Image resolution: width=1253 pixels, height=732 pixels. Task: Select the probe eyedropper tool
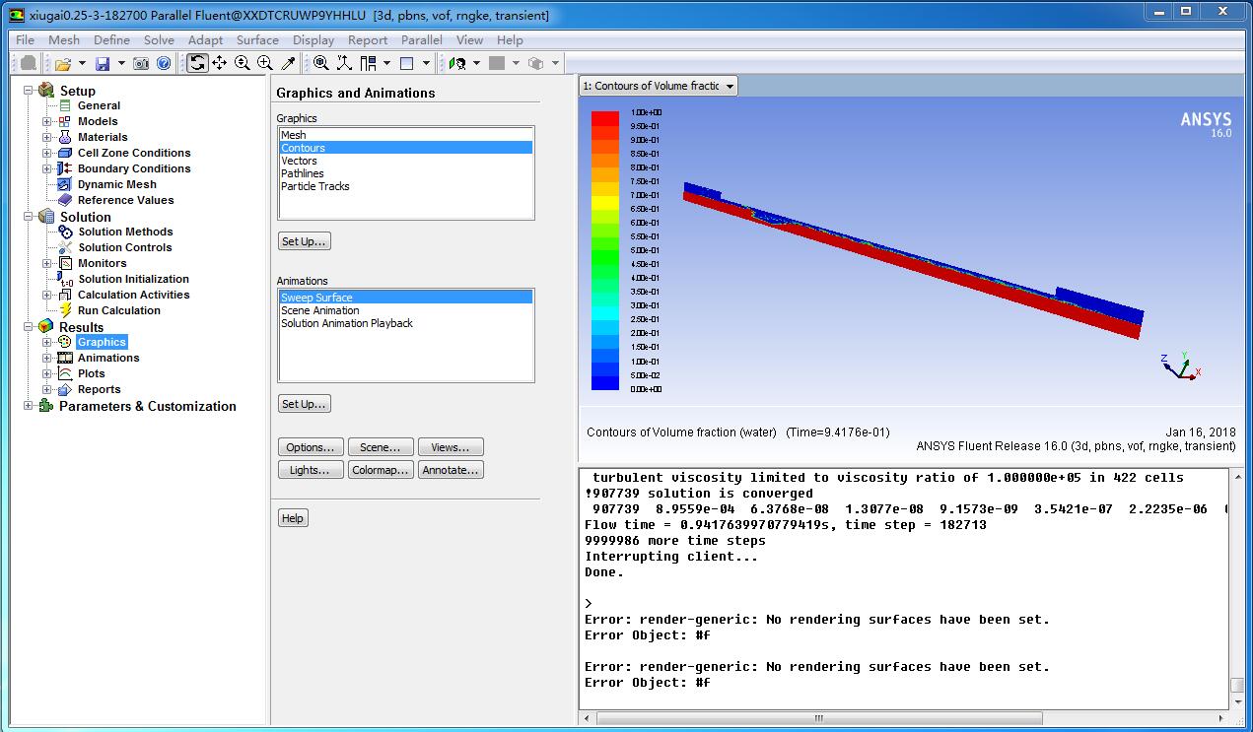[288, 63]
